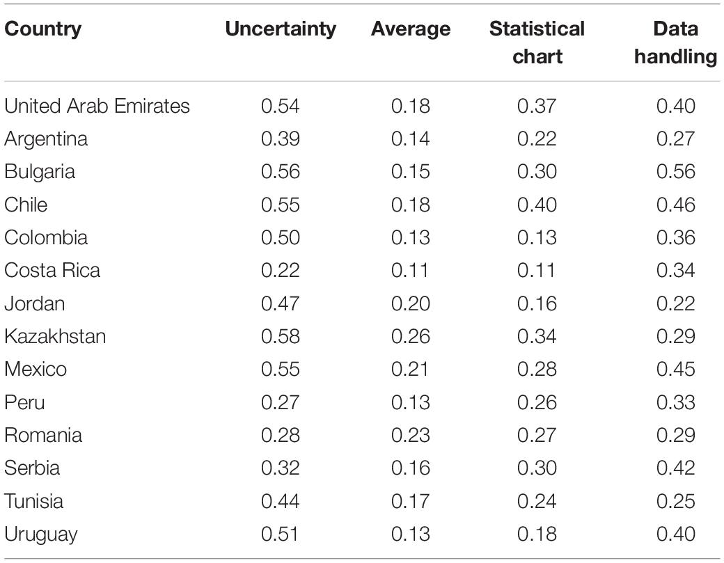Viewport: 724px width, 563px height.
Task: Click the Data handling column header
Action: pyautogui.click(x=675, y=42)
